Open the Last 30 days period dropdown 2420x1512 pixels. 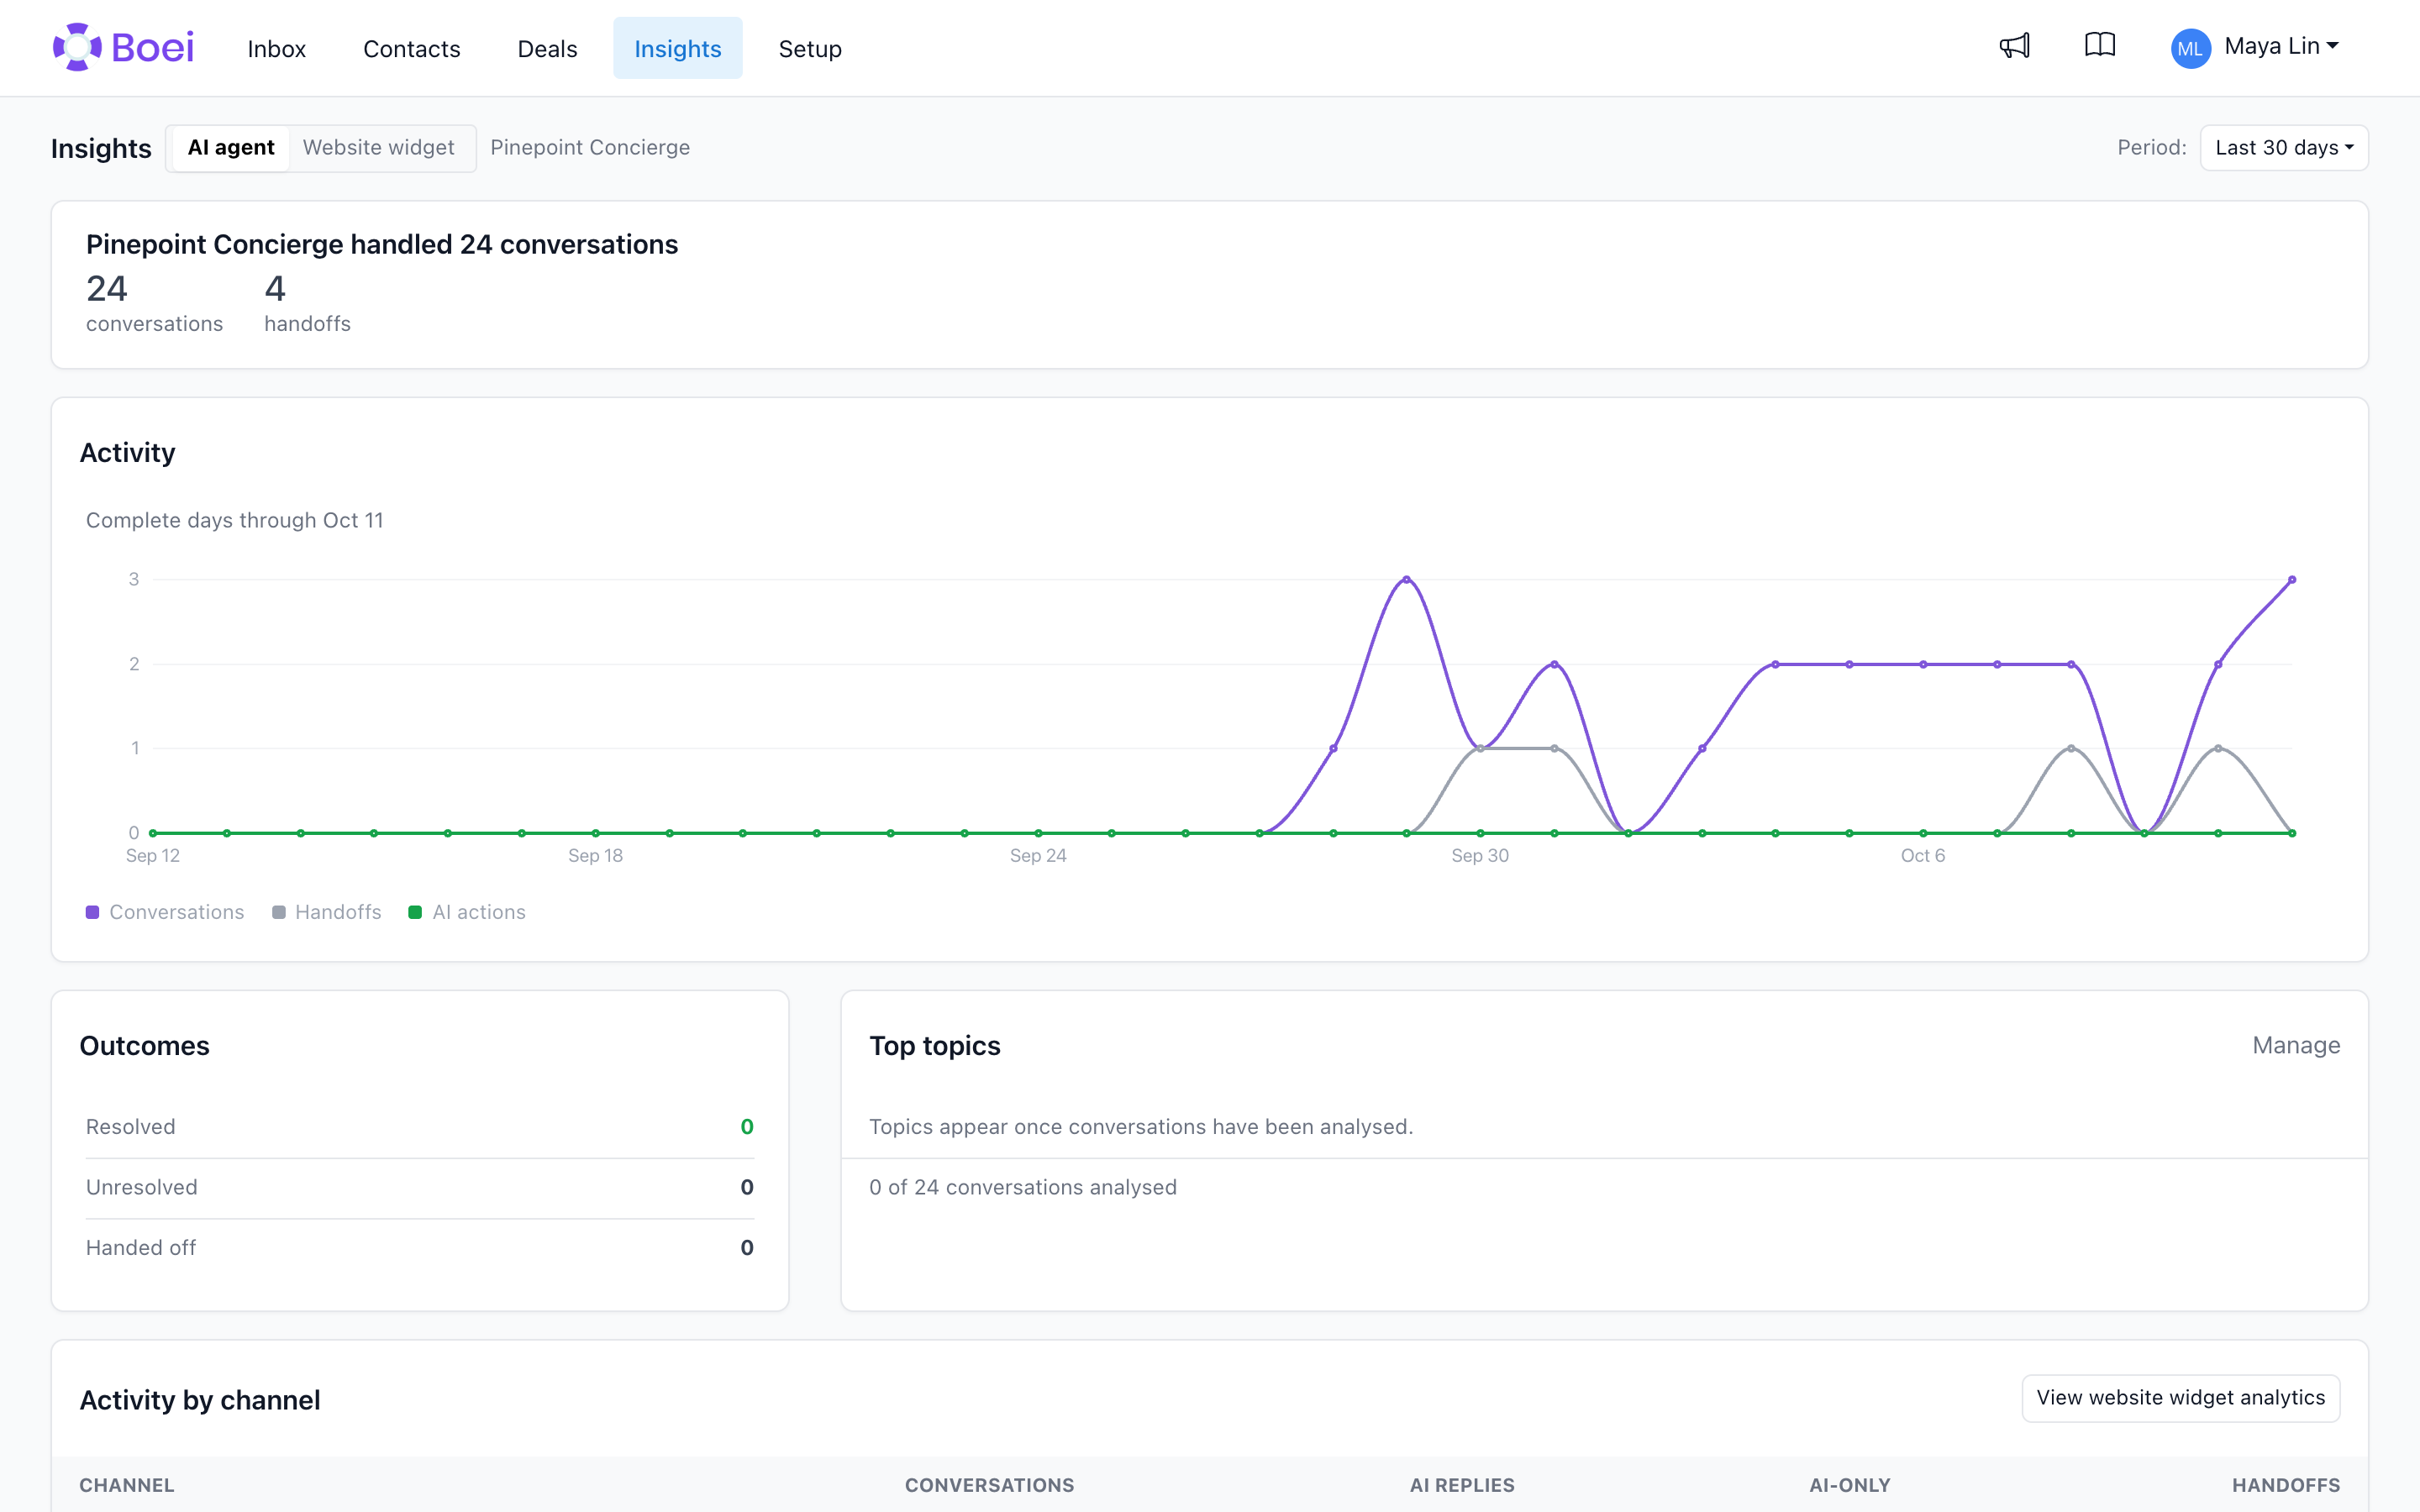click(x=2284, y=148)
